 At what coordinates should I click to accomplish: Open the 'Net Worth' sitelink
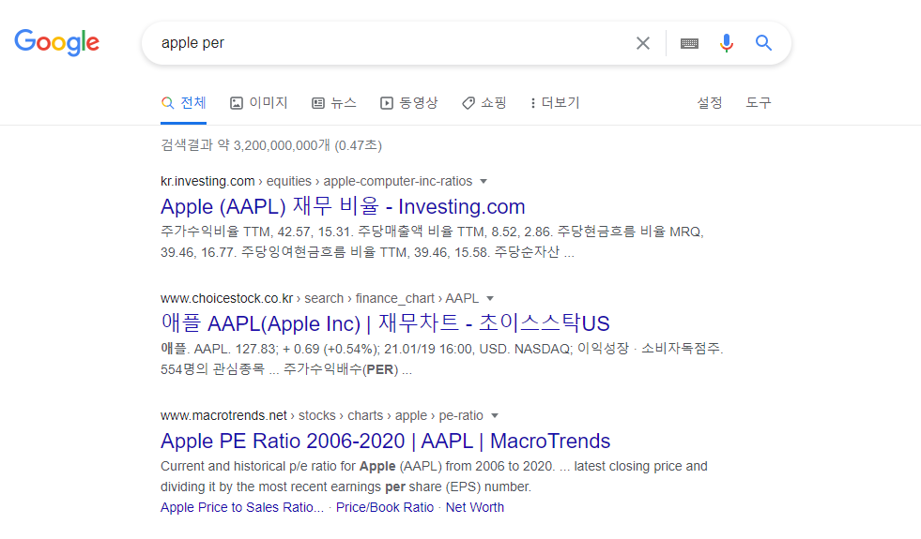click(x=475, y=507)
